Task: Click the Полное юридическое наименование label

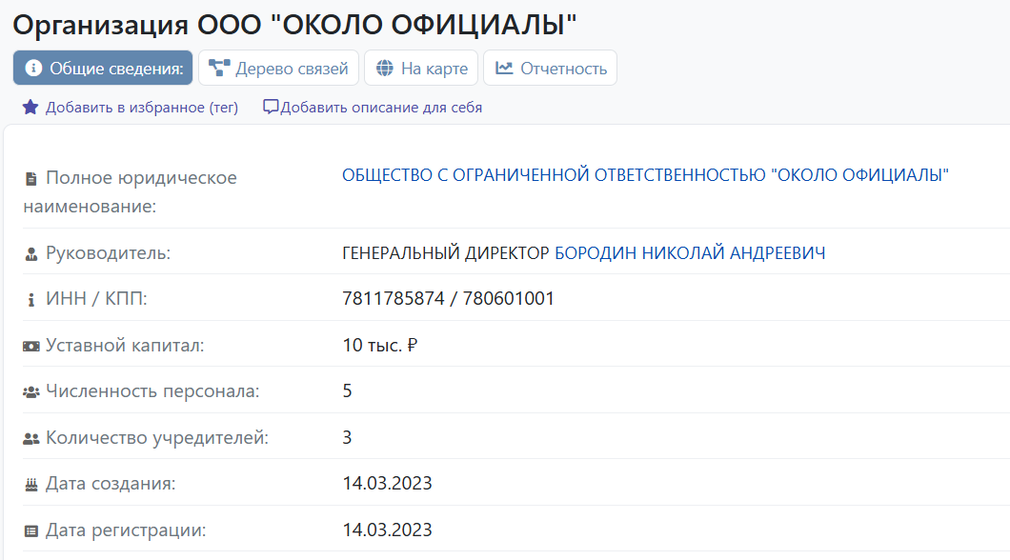Action: [x=131, y=191]
